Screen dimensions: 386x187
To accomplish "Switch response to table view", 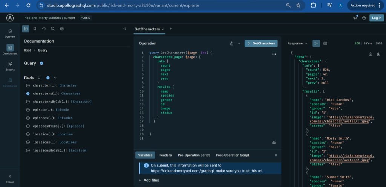I will coord(325,43).
